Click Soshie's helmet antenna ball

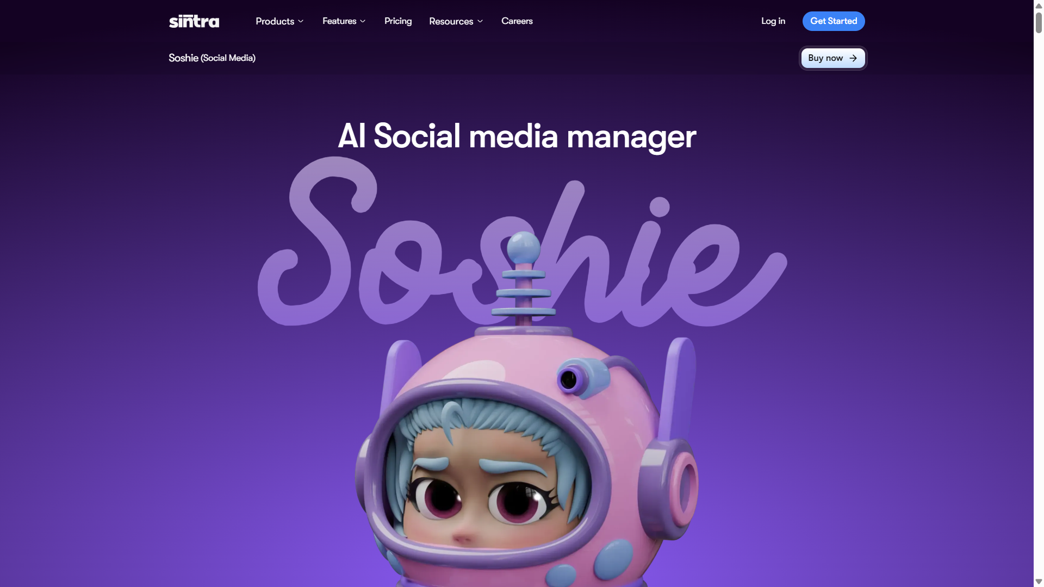[x=524, y=247]
